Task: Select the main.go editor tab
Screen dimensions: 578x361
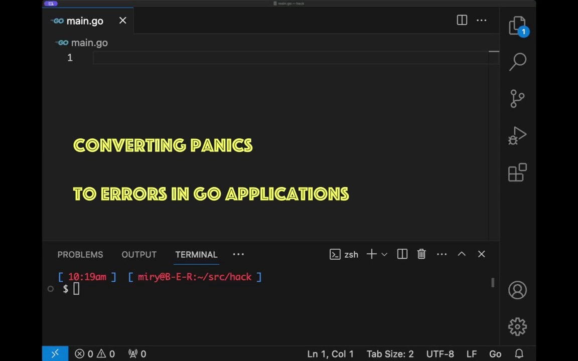Action: tap(88, 21)
